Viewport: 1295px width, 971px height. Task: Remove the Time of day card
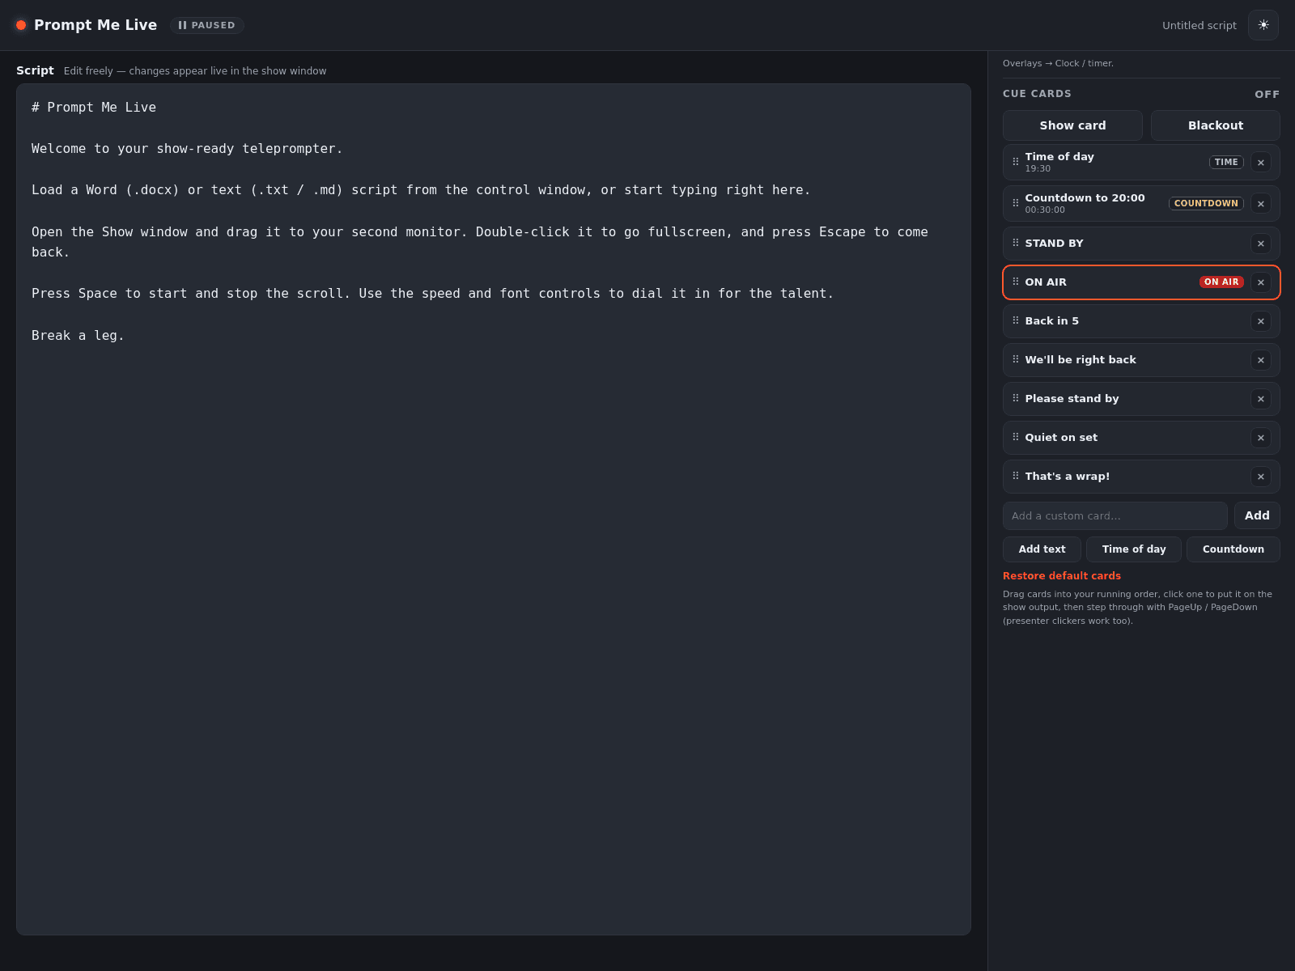(1260, 163)
